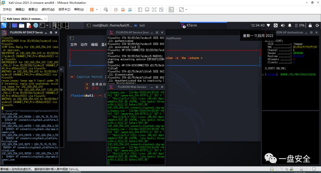Launch the web browser from the Kali panel
The width and height of the screenshot is (321, 173).
click(36, 25)
